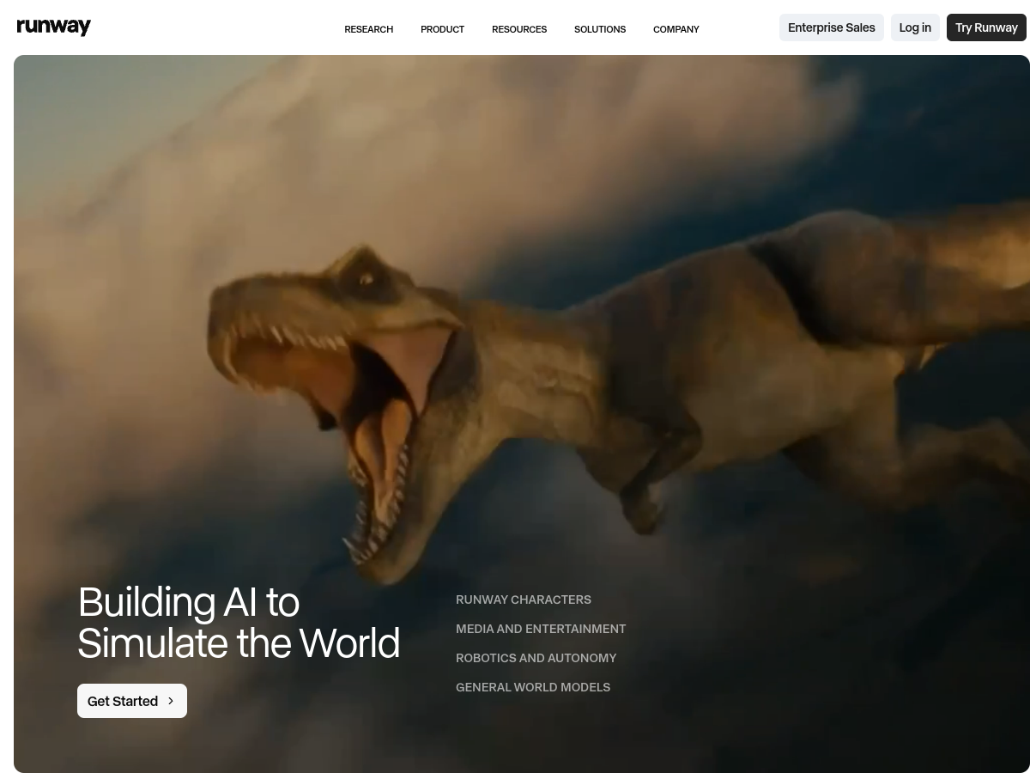Click the Enterprise Sales button
This screenshot has height=773, width=1030.
point(831,27)
